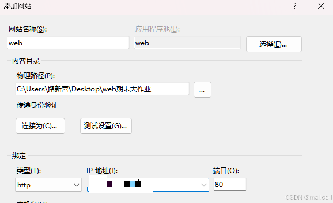Click the 物理路径 field with the Desktop path

coord(102,89)
